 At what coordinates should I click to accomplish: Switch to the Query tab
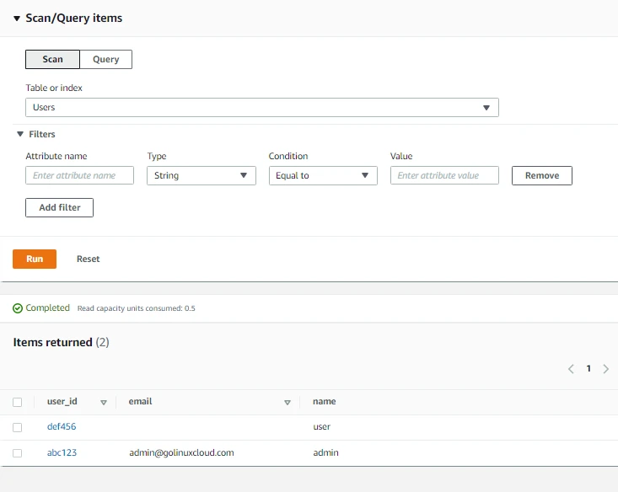pos(106,60)
